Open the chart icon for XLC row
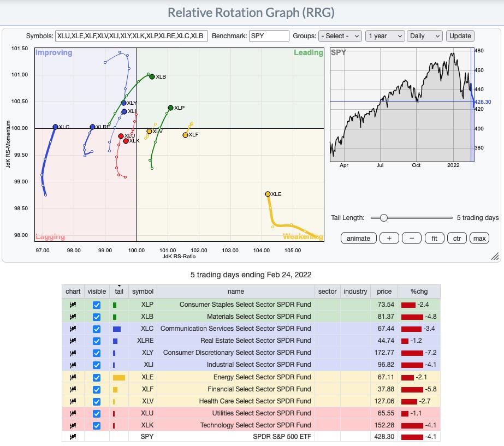The width and height of the screenshot is (504, 446). point(73,329)
